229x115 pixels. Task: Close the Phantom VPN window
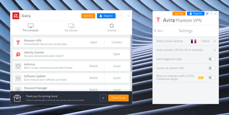point(215,13)
